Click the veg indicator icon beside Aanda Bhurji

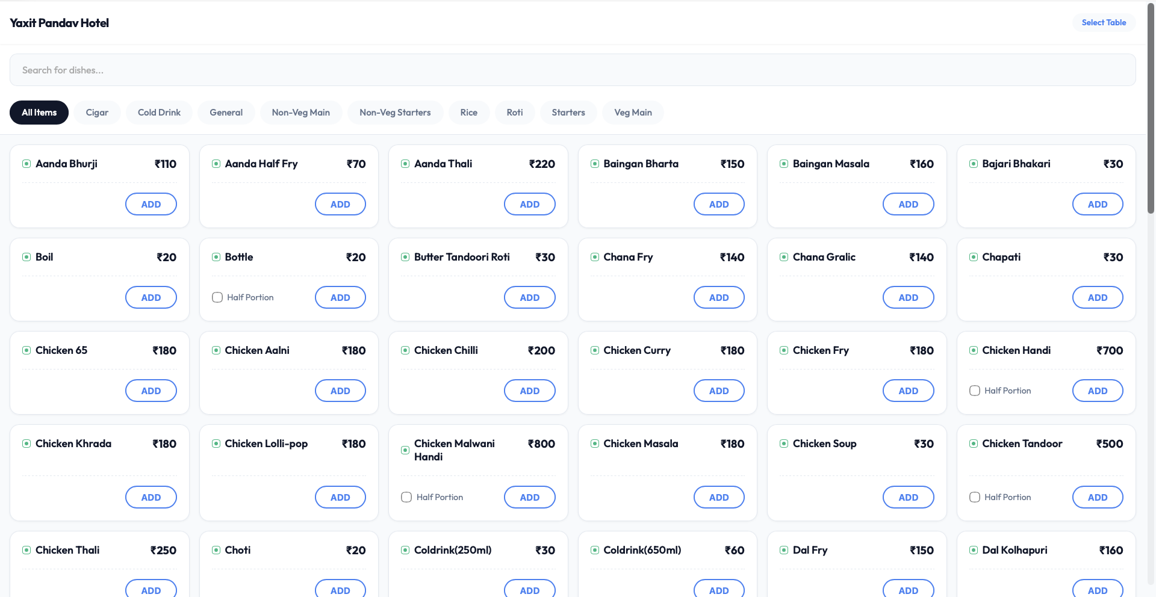tap(26, 164)
